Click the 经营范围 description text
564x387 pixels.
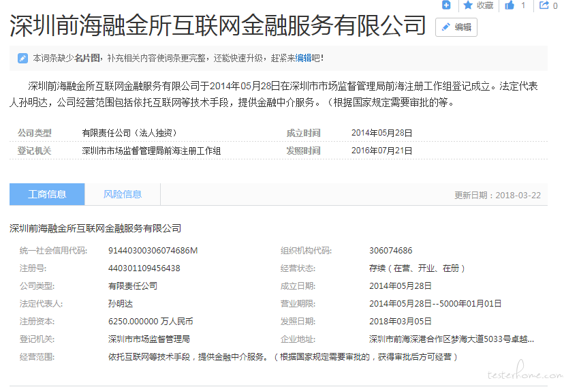(x=283, y=357)
